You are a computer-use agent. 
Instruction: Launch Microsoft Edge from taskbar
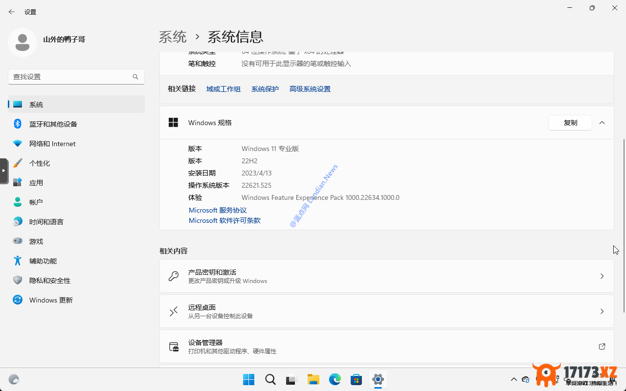[x=335, y=379]
